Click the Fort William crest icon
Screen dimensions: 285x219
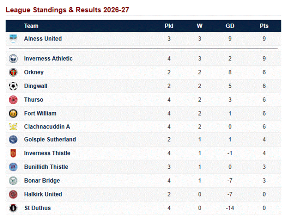point(13,113)
